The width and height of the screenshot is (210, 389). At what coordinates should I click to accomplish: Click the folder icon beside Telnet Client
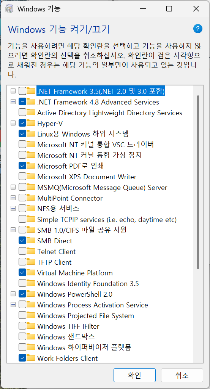click(31, 251)
